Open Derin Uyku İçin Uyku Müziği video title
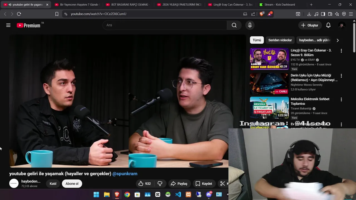Image resolution: width=356 pixels, height=200 pixels. 314,78
